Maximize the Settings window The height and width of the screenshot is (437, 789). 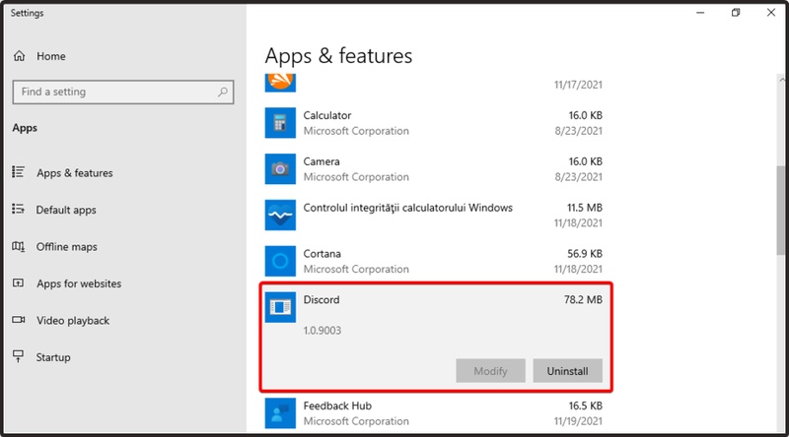click(x=736, y=13)
